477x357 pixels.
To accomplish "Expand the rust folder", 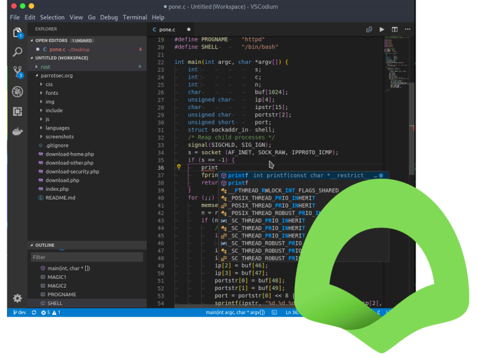I will pyautogui.click(x=37, y=67).
